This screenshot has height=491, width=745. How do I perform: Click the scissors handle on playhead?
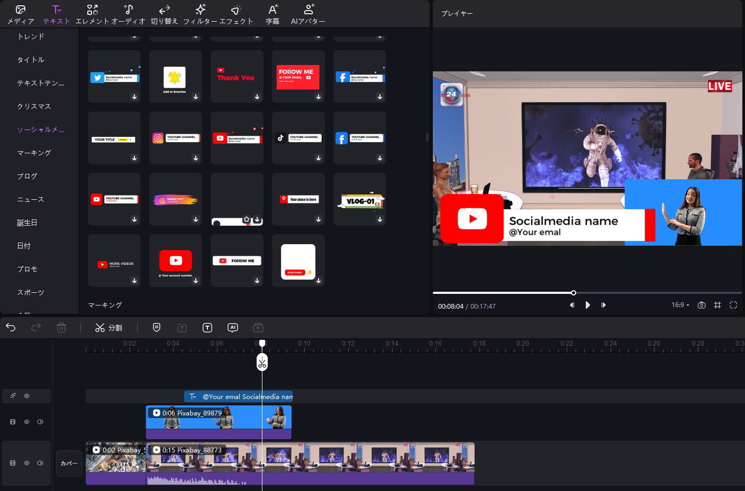pyautogui.click(x=262, y=362)
